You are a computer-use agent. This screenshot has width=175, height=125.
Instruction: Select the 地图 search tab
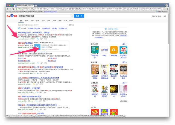tap(60, 21)
